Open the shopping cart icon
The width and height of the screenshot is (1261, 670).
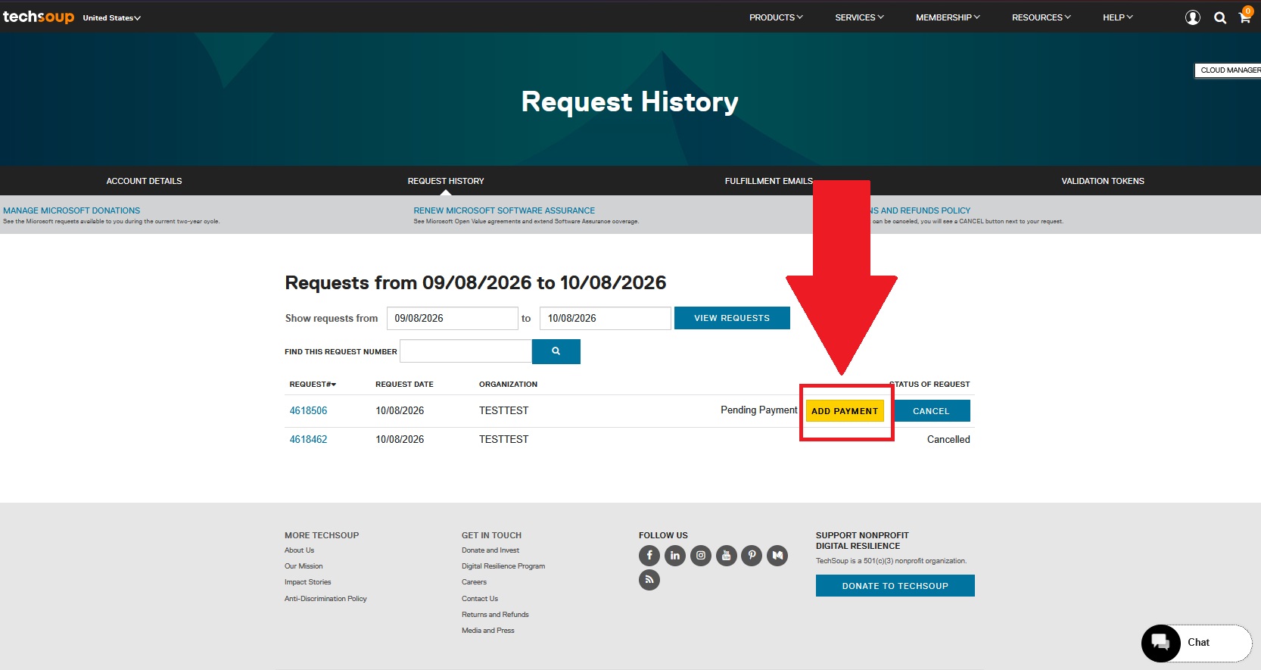coord(1244,16)
